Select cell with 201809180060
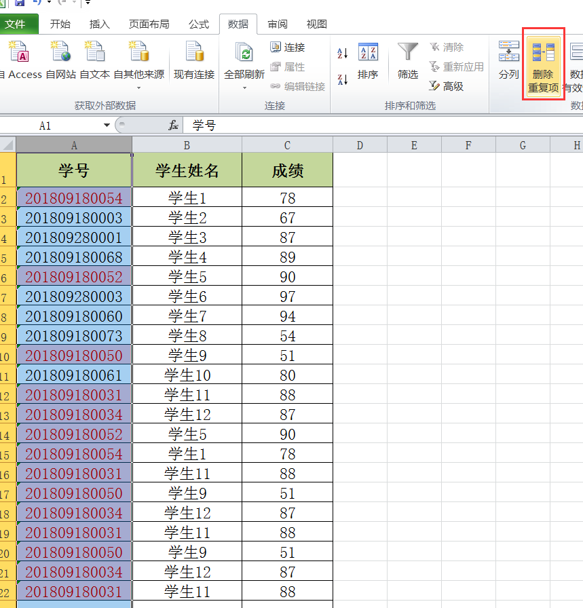583x608 pixels. (74, 316)
